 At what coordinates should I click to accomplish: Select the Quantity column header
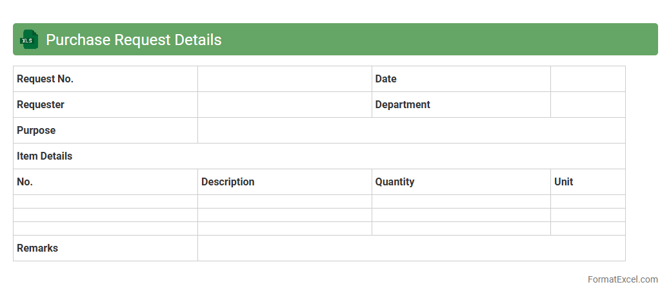[x=395, y=182]
